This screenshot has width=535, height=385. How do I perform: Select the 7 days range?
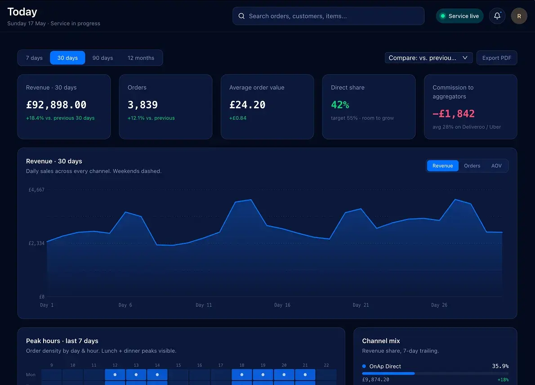(34, 58)
